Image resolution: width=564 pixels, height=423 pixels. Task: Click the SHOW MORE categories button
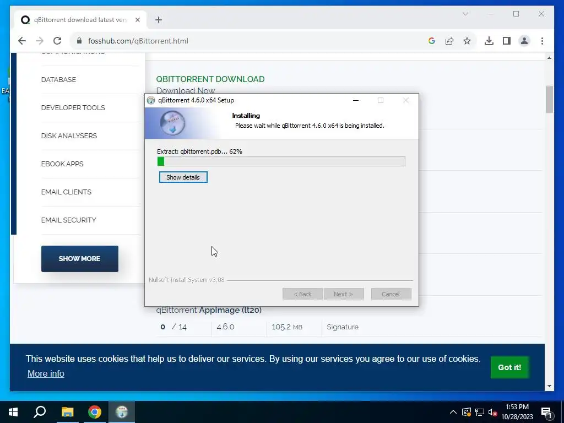point(79,259)
